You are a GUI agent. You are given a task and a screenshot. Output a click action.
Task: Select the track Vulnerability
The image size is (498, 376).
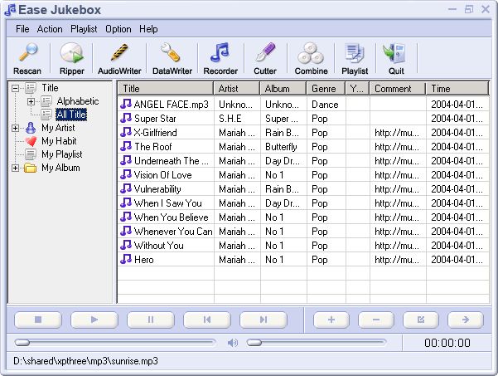pyautogui.click(x=157, y=189)
